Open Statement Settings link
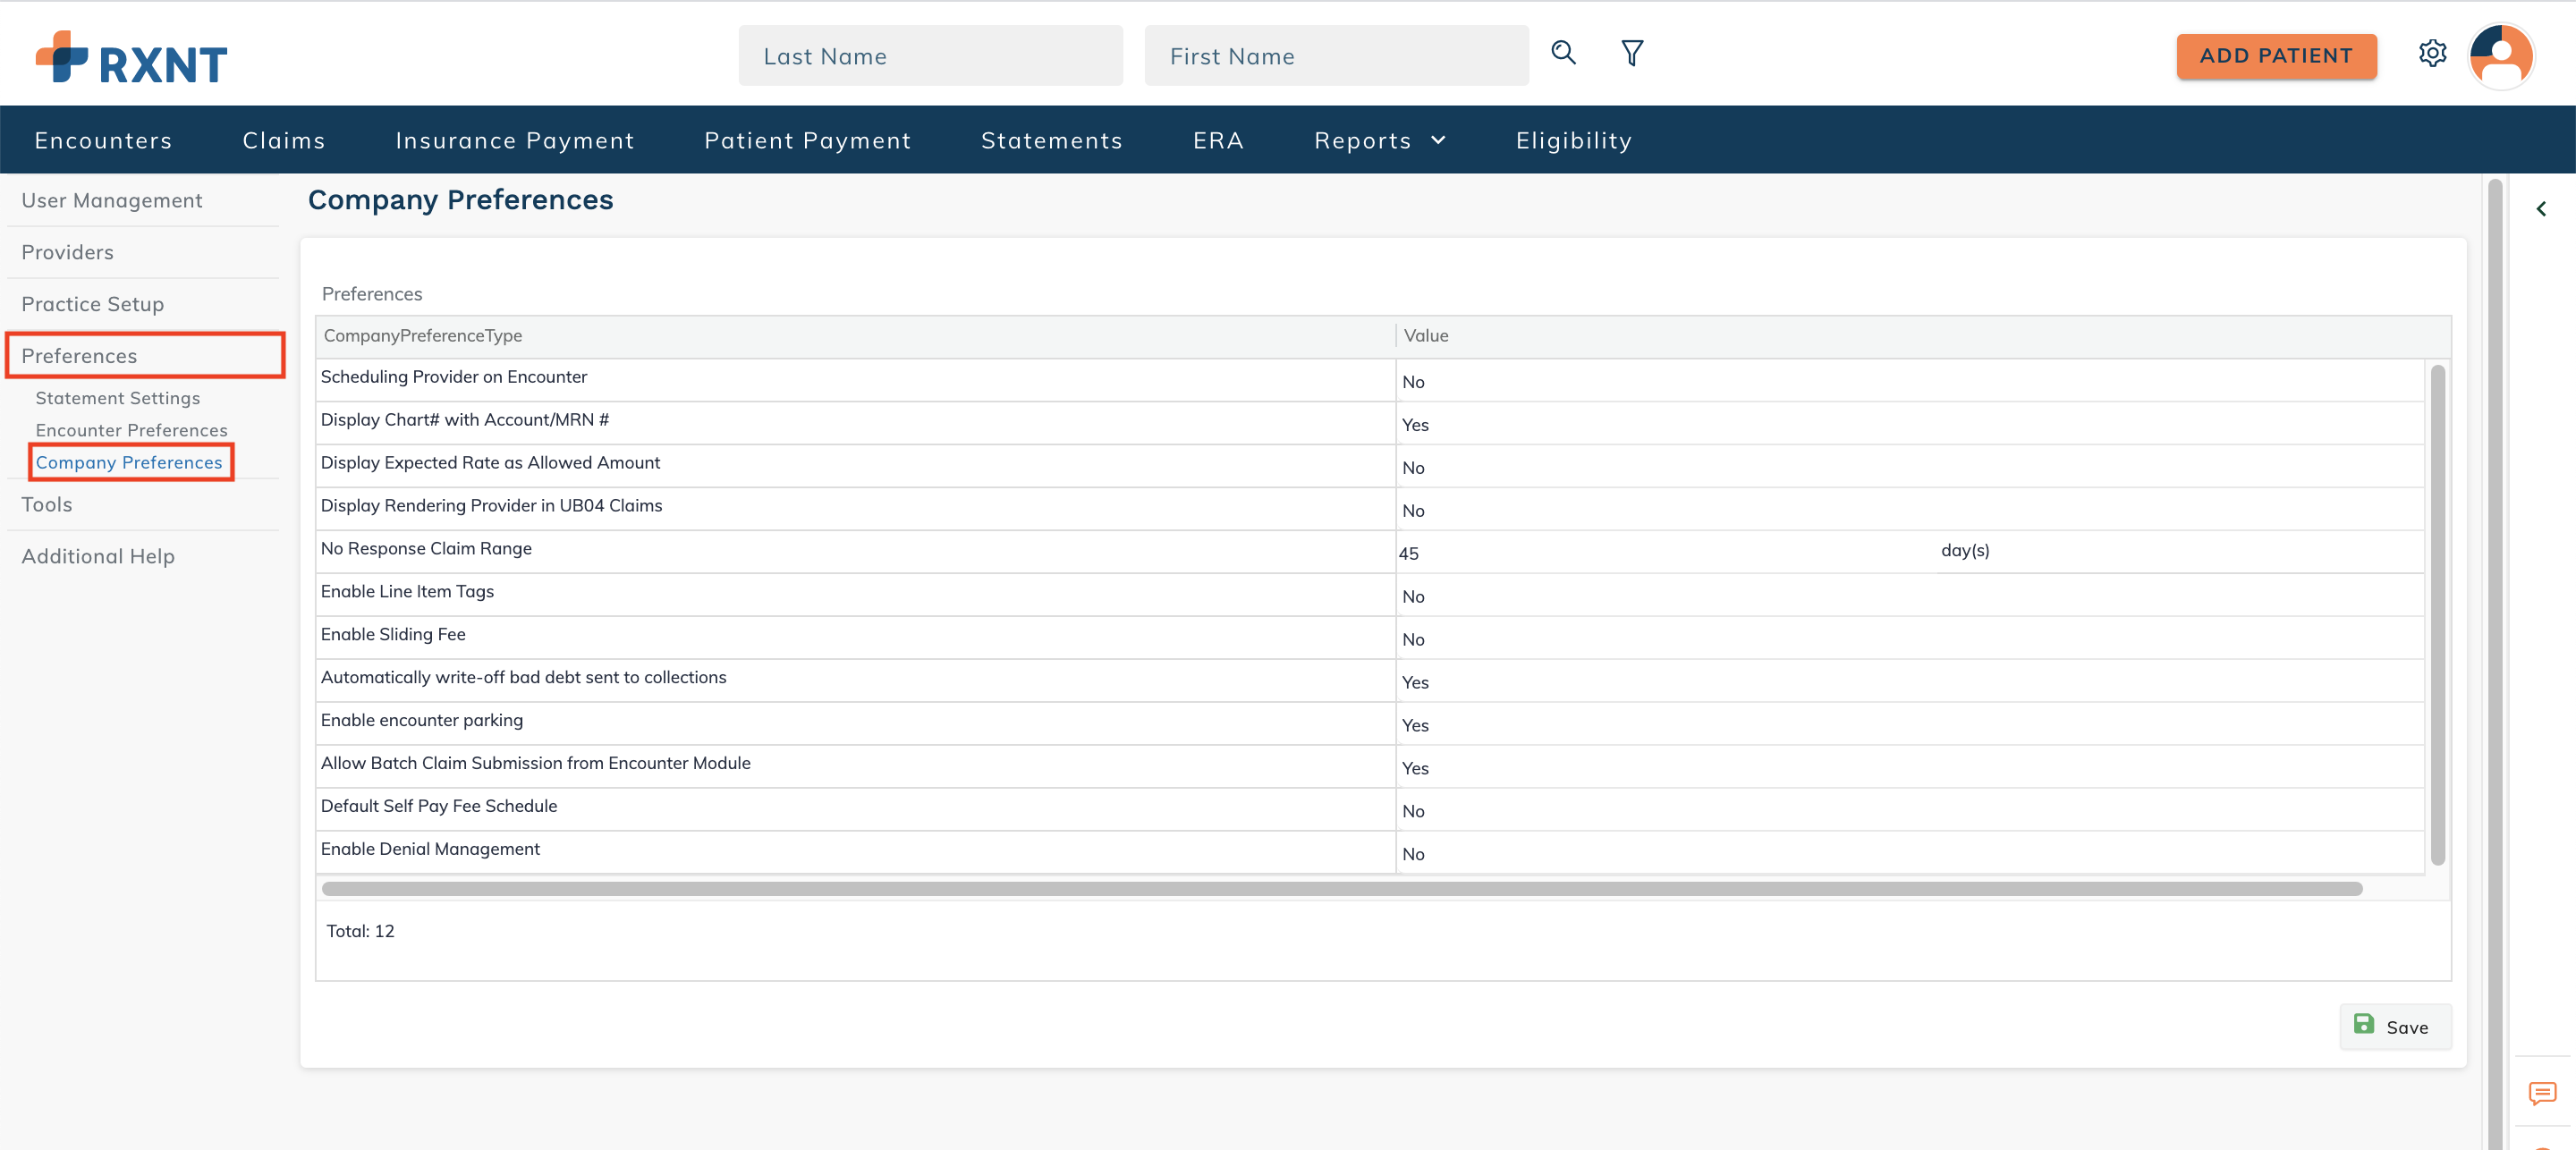 click(117, 398)
